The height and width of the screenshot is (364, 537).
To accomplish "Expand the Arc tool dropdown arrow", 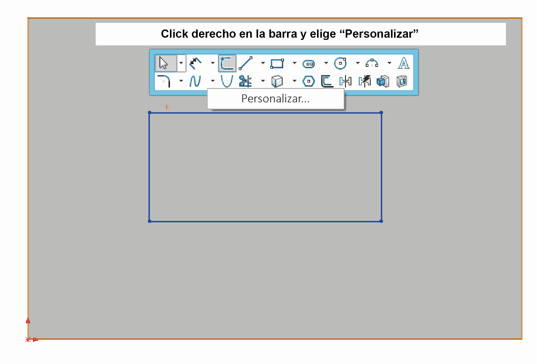I will [x=389, y=63].
